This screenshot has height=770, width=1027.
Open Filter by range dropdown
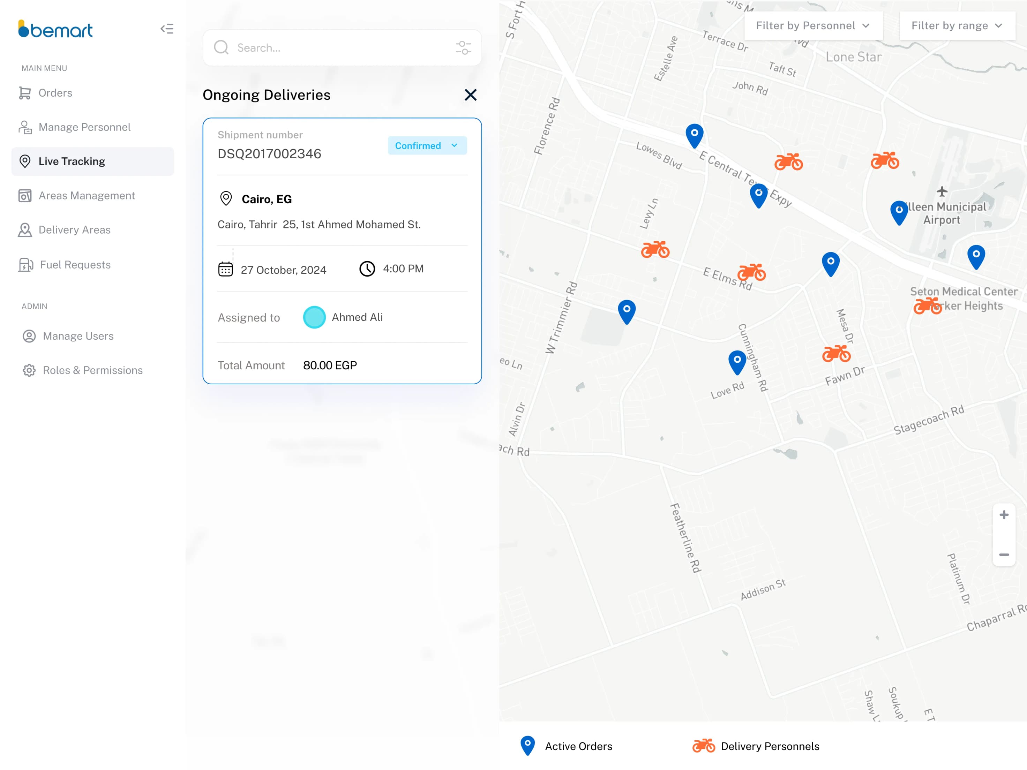click(957, 25)
